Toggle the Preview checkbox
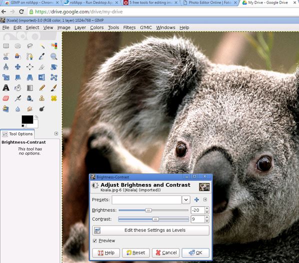Viewport: 299px width, 263px height. (x=95, y=241)
